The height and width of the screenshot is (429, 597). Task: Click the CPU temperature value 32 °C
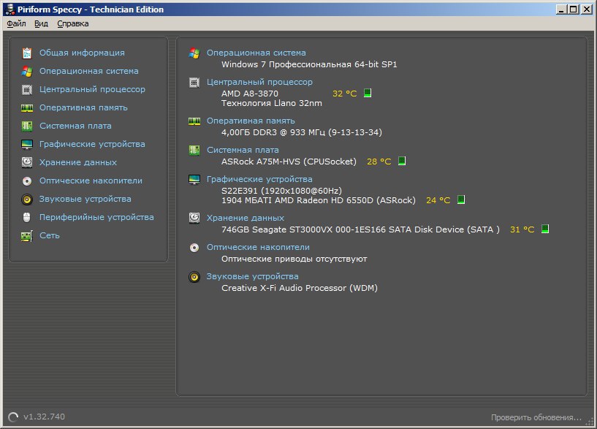(345, 94)
